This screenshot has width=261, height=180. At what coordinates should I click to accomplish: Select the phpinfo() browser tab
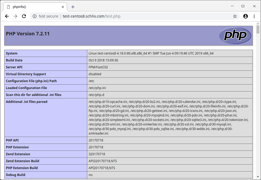coord(35,7)
